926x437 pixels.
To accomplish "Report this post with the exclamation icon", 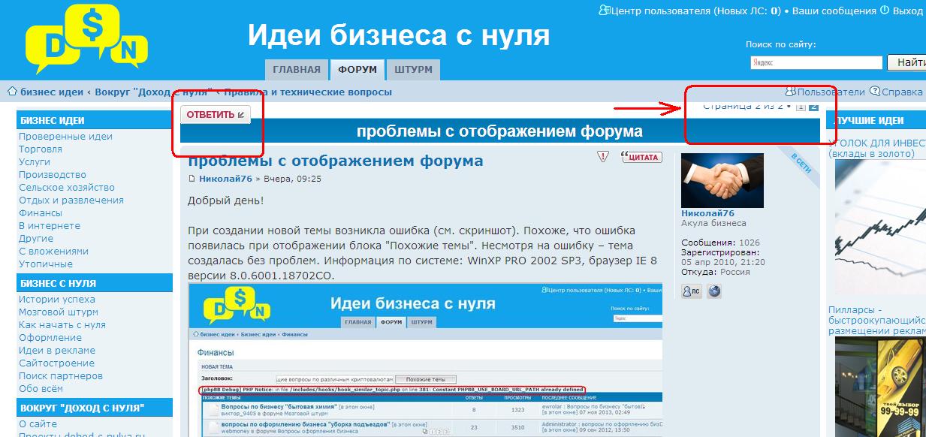I will (x=602, y=157).
